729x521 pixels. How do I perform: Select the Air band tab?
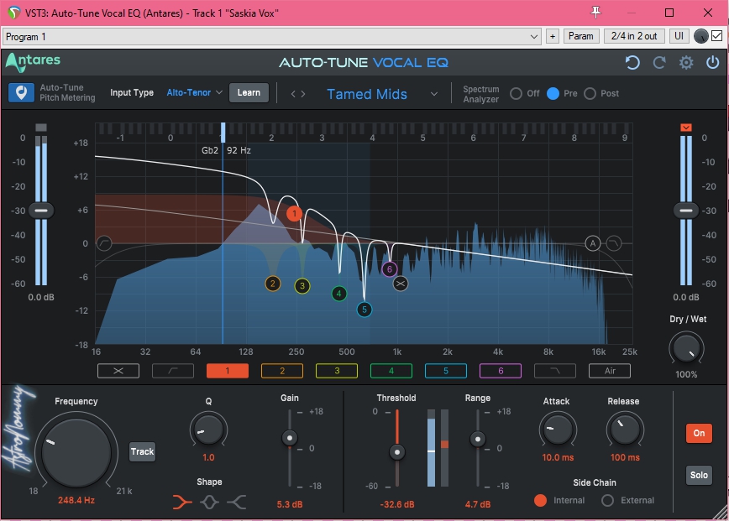click(x=610, y=371)
